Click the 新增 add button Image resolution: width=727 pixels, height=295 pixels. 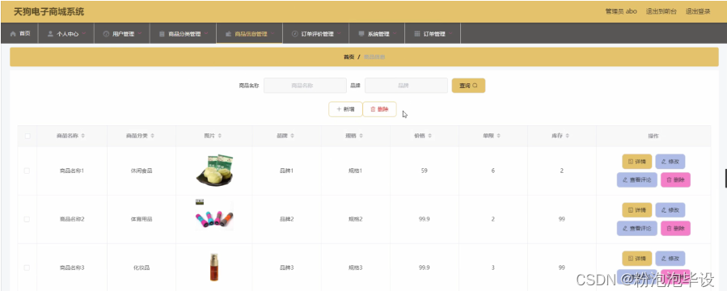click(345, 109)
